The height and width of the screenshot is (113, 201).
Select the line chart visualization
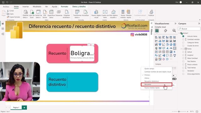[156, 41]
